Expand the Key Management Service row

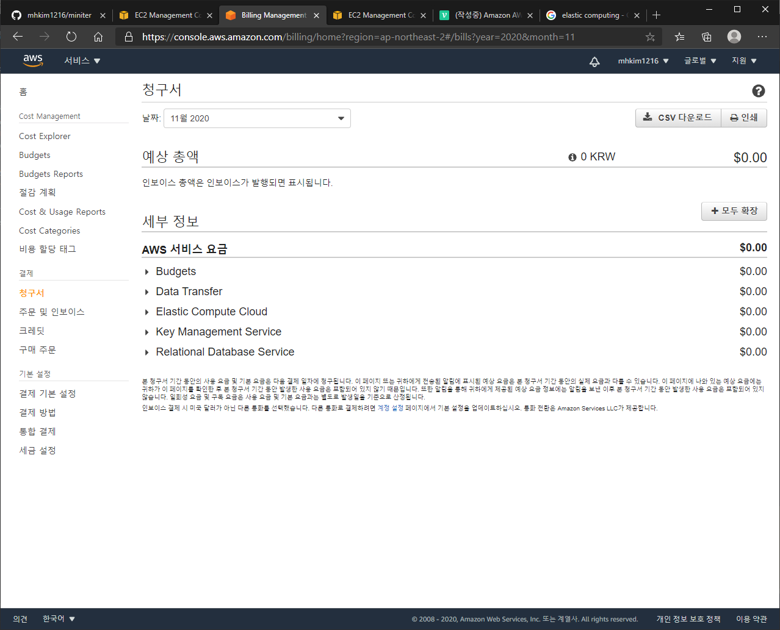coord(146,331)
